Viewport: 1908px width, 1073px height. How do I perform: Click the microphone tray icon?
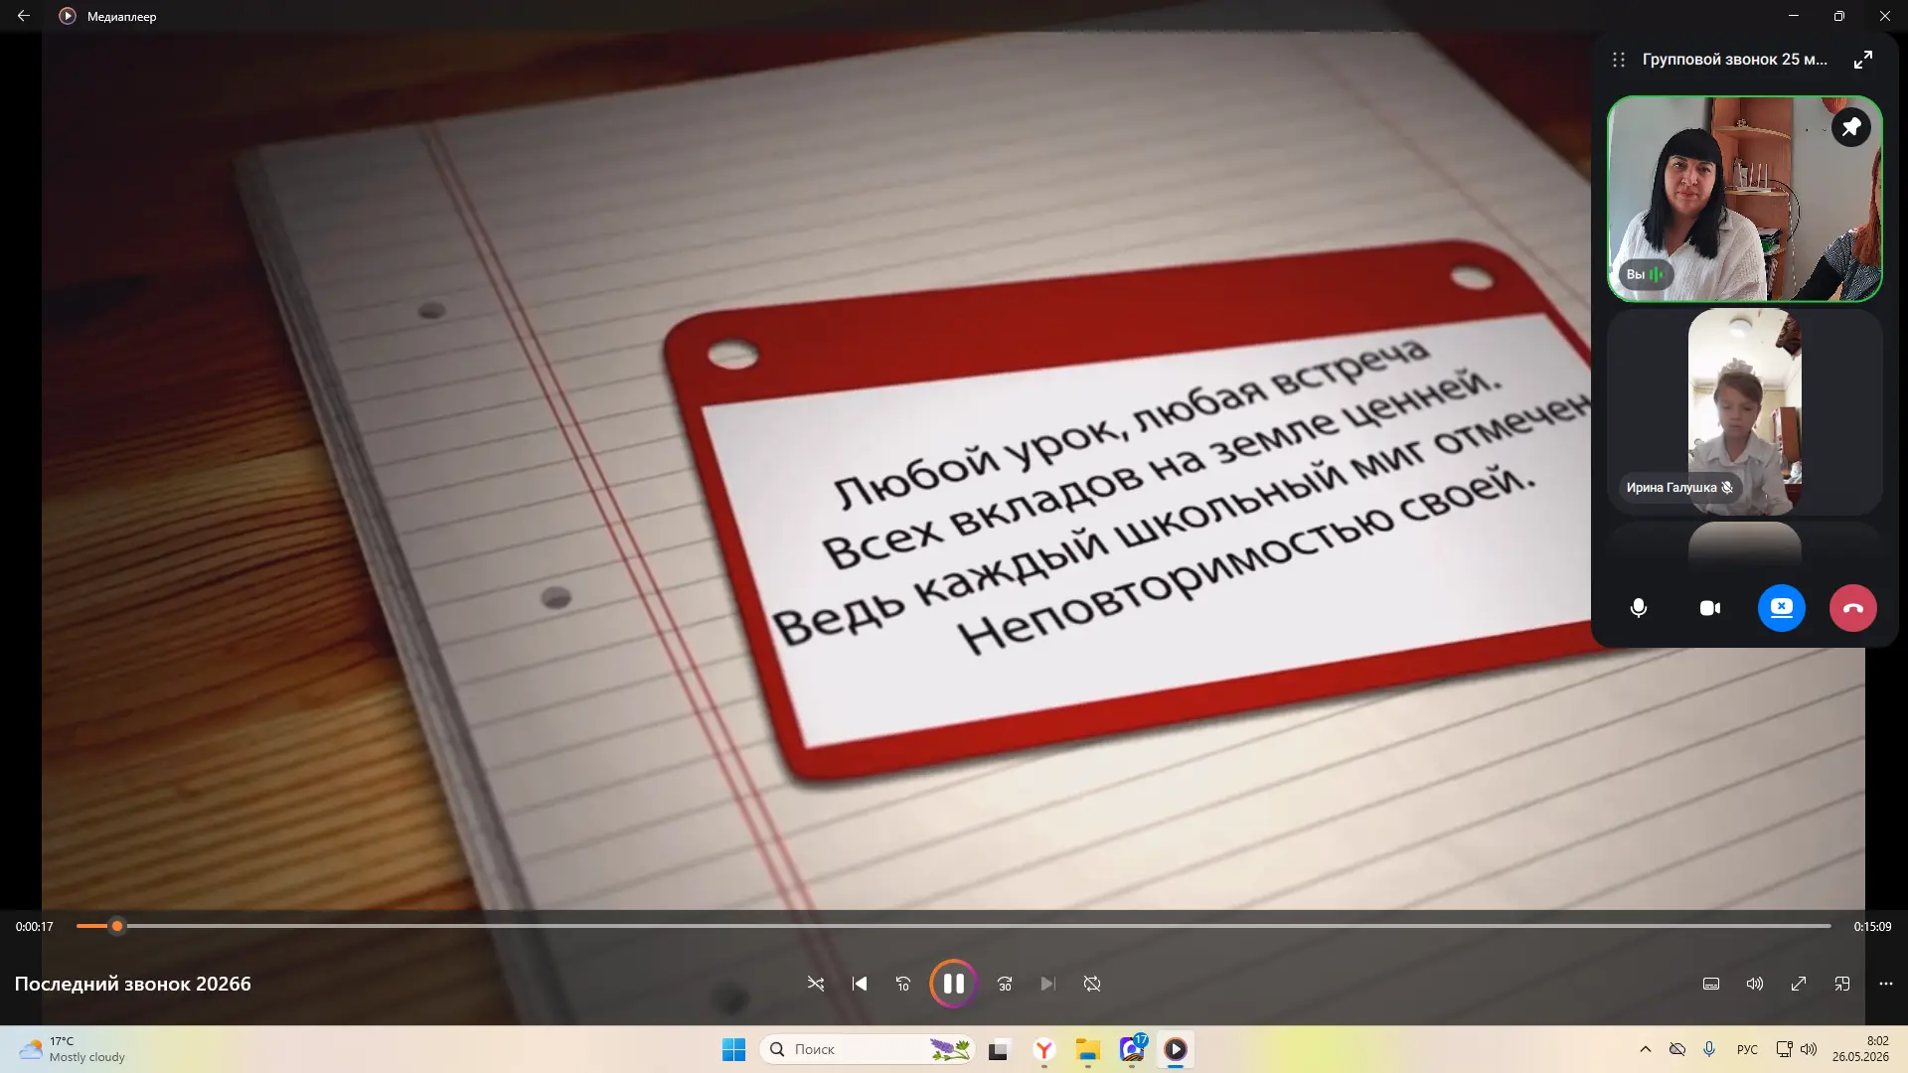pos(1709,1049)
